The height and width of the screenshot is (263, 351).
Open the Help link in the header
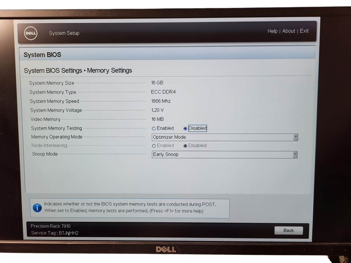(x=272, y=31)
